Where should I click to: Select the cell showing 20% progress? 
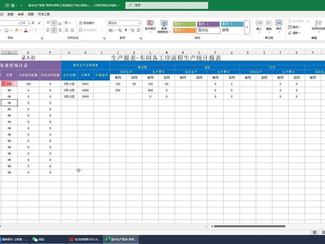click(9, 84)
